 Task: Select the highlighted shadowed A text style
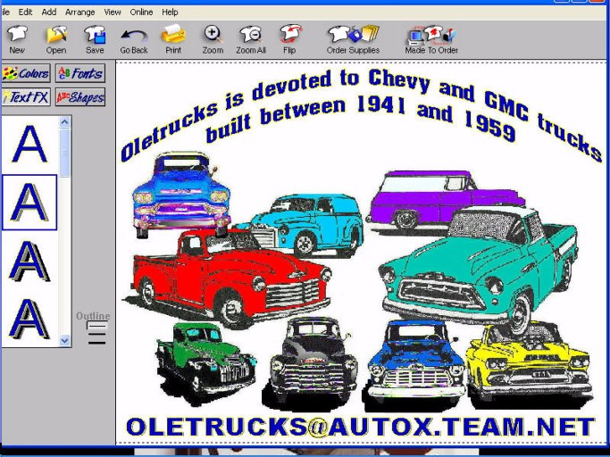[x=29, y=203]
